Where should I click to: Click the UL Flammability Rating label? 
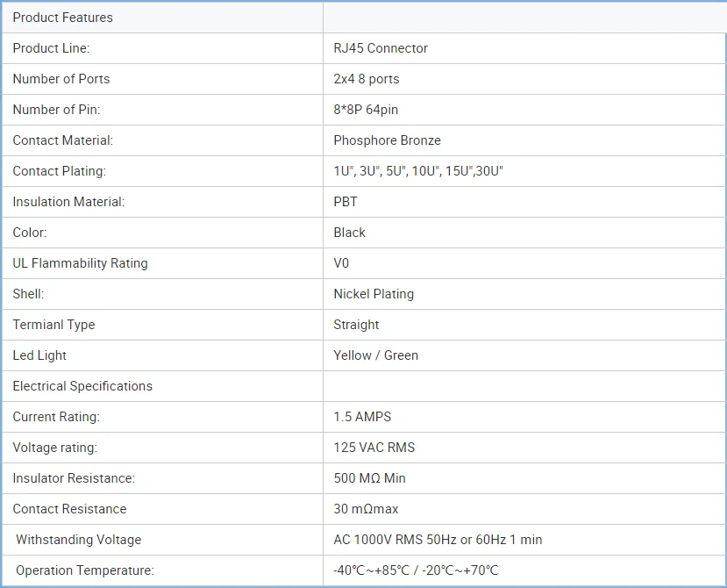click(80, 263)
